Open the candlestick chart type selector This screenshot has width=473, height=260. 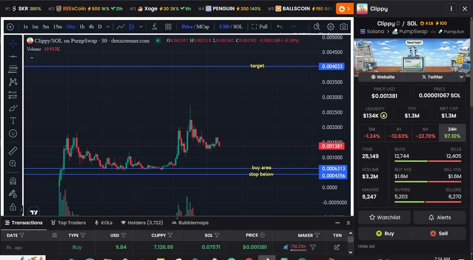(x=132, y=27)
